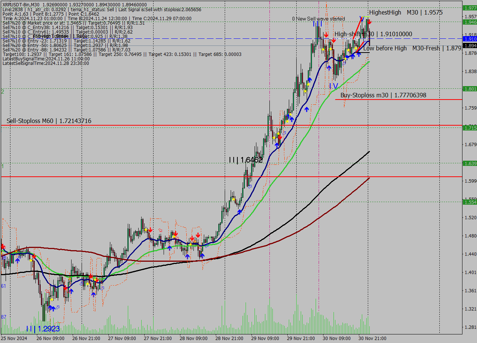Click the '26 Nov 09:00' time axis label

coord(50,339)
